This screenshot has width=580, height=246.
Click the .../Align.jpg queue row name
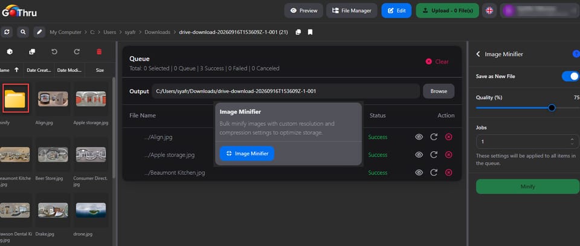(158, 137)
